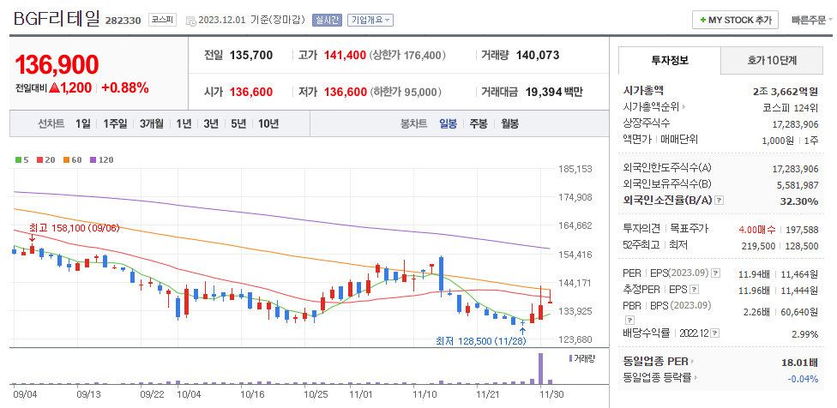Click 4.00매수 investment opinion value
837x408 pixels.
coord(756,230)
